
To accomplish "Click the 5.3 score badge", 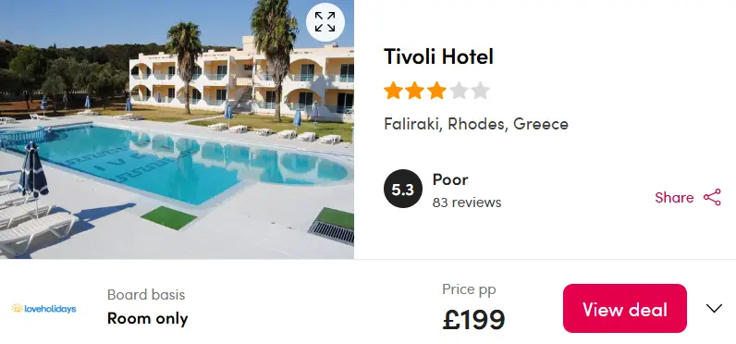I will coord(403,189).
